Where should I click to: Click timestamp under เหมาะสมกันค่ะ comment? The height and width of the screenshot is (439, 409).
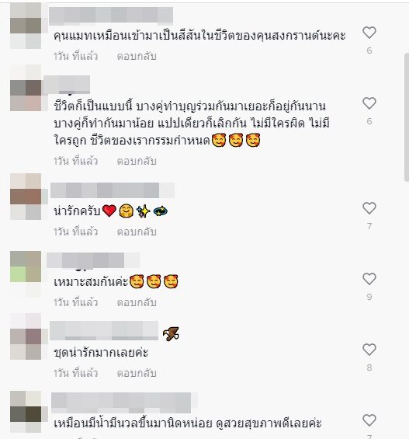(76, 303)
